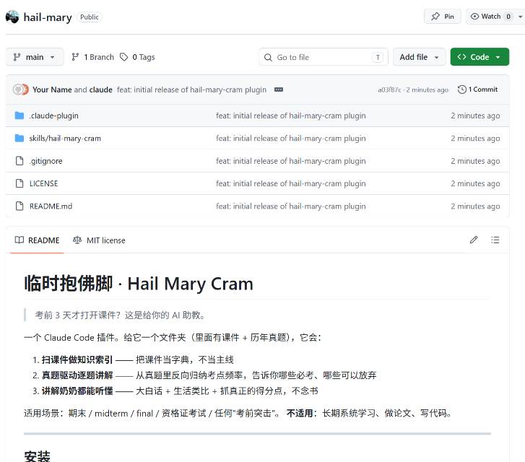Screen dimensions: 525x462
Task: Open the README.md file
Action: click(x=51, y=206)
